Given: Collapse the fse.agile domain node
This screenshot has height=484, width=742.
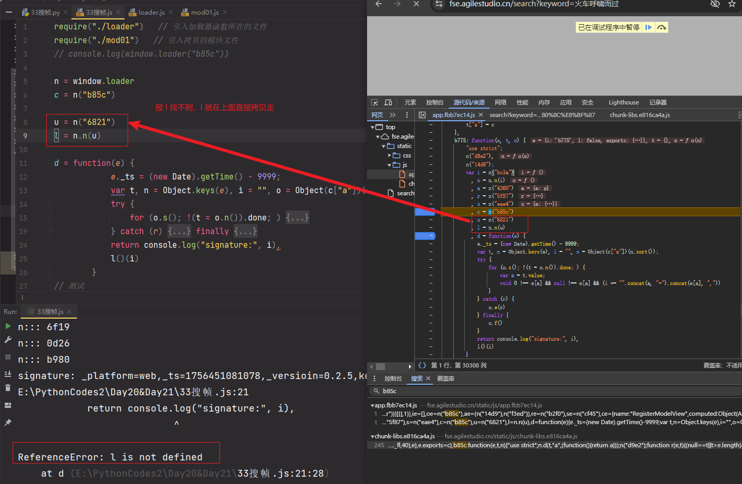Looking at the screenshot, I should coord(378,136).
